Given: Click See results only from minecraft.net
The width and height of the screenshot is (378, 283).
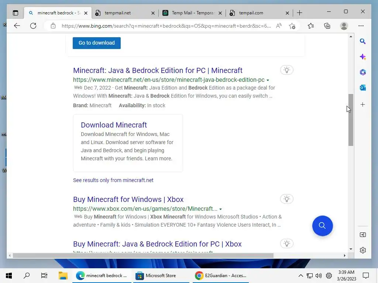Looking at the screenshot, I should (x=113, y=180).
